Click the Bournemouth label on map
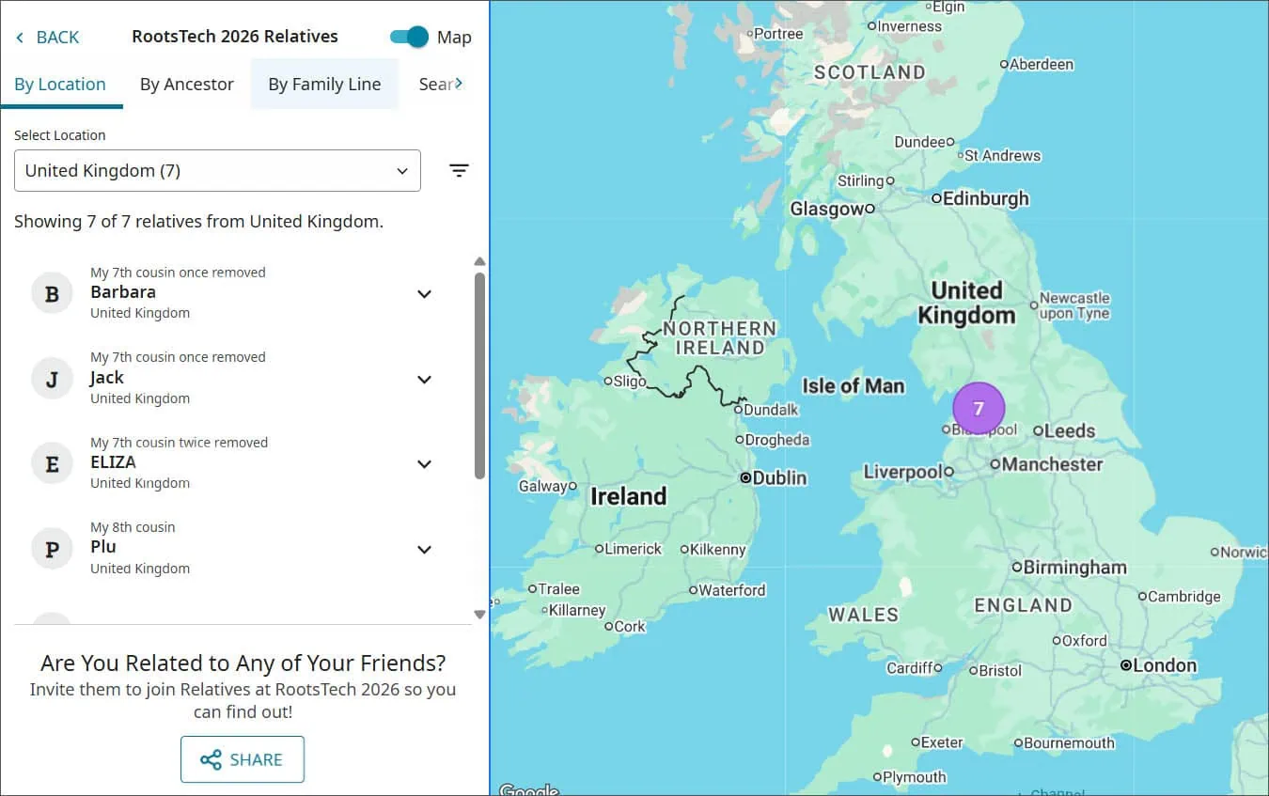The width and height of the screenshot is (1269, 796). coord(1069,743)
